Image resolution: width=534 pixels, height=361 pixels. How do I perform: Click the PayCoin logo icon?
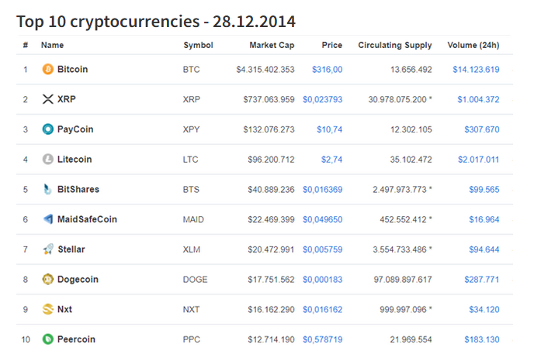(47, 129)
